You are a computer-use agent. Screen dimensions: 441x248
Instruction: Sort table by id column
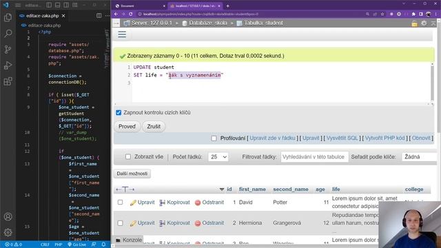coord(229,189)
